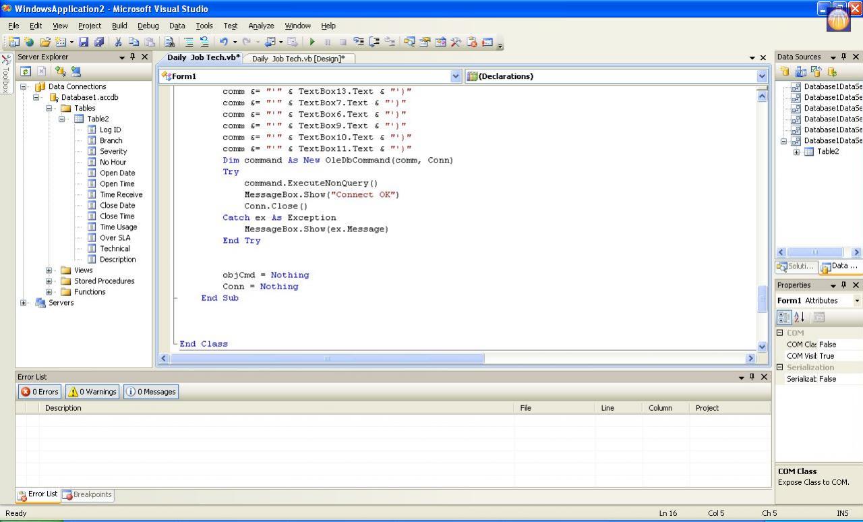Start debugging with the green play icon
Screen dimensions: 863x522
click(x=312, y=42)
